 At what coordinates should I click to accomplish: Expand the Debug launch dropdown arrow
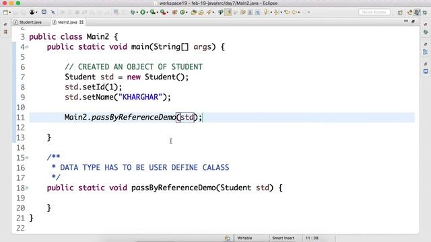137,12
